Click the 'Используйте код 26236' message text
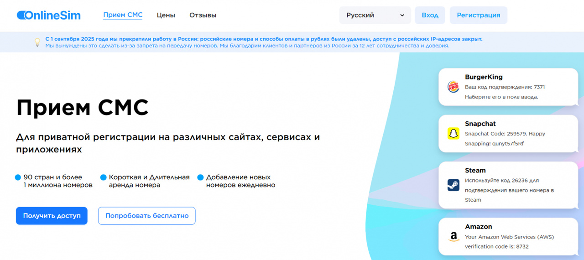This screenshot has width=584, height=260. [509, 190]
